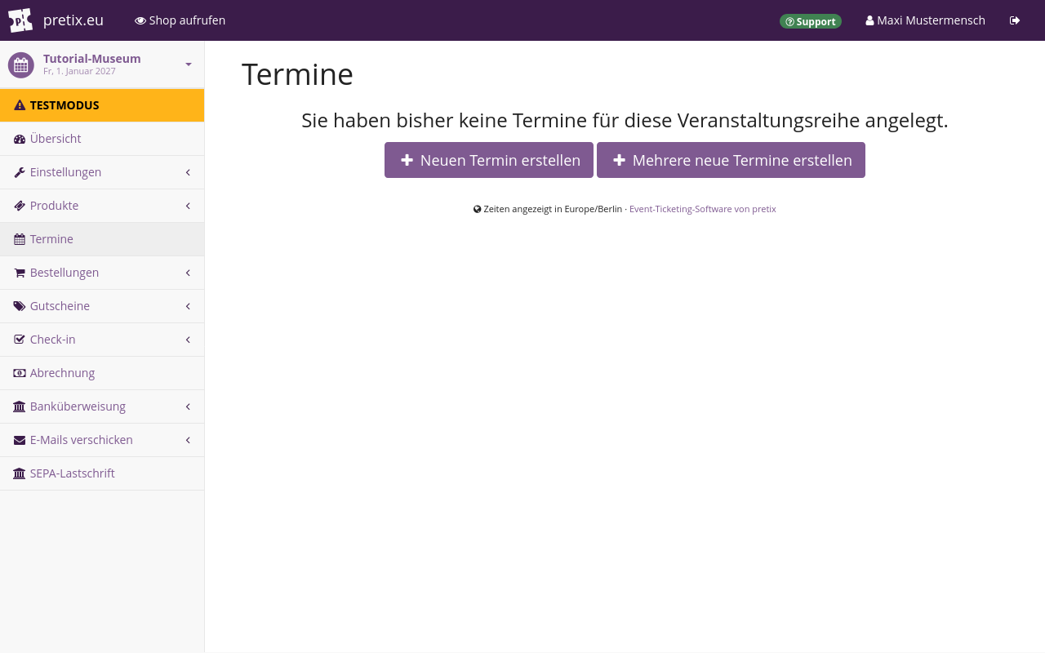
Task: Click the pretix logo icon
Action: 20,20
